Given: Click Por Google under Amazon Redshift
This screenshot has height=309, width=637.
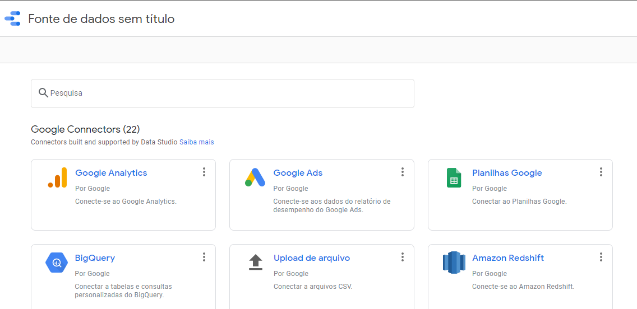Looking at the screenshot, I should [489, 274].
